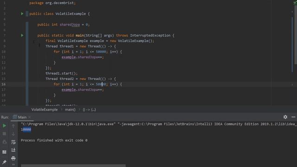Image resolution: width=297 pixels, height=167 pixels.
Task: Click the restore layout icon in Run panel
Action: pos(4,152)
